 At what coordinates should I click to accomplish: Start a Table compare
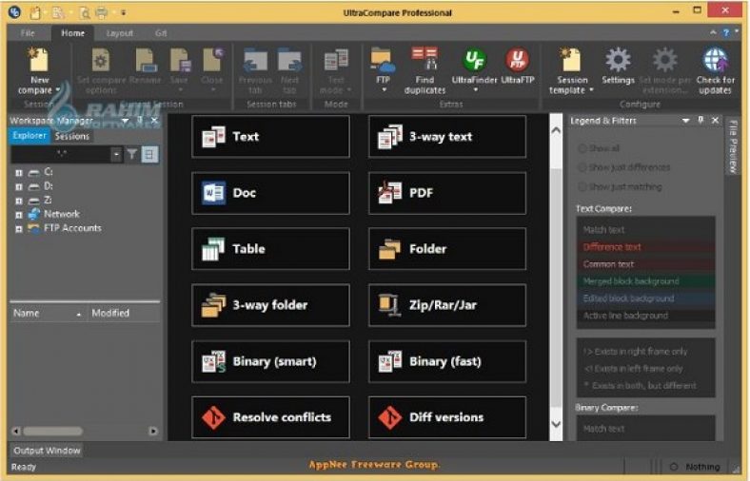pyautogui.click(x=270, y=249)
